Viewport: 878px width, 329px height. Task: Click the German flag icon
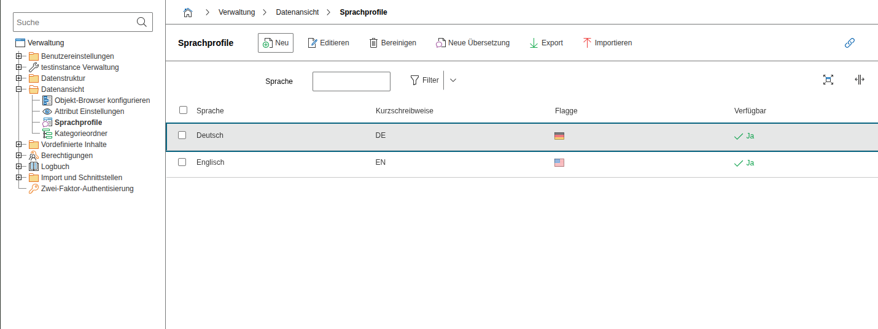click(559, 136)
